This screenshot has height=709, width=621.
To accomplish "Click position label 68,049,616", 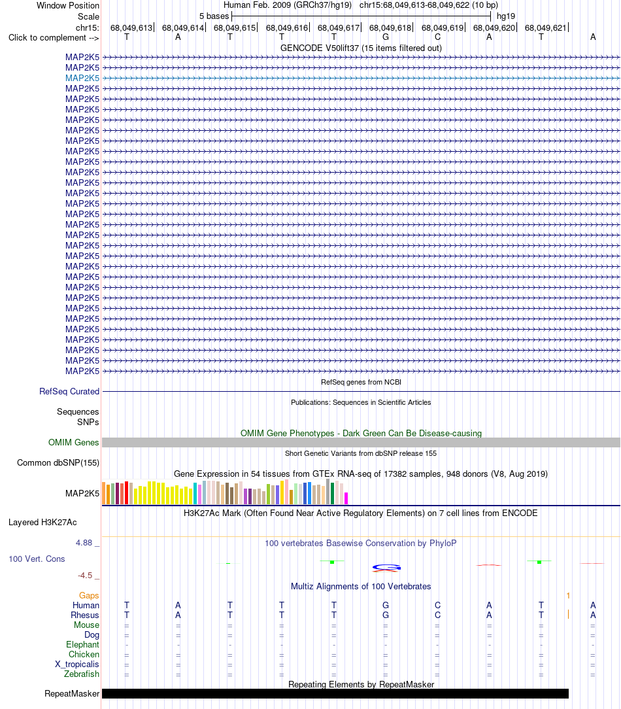I will click(x=287, y=27).
